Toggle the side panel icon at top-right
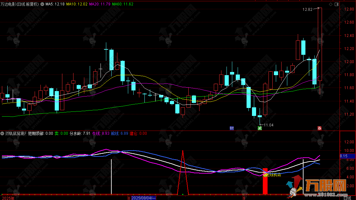The width and height of the screenshot is (356, 200). point(337,4)
